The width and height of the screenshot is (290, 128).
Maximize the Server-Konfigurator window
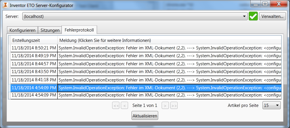coord(265,4)
